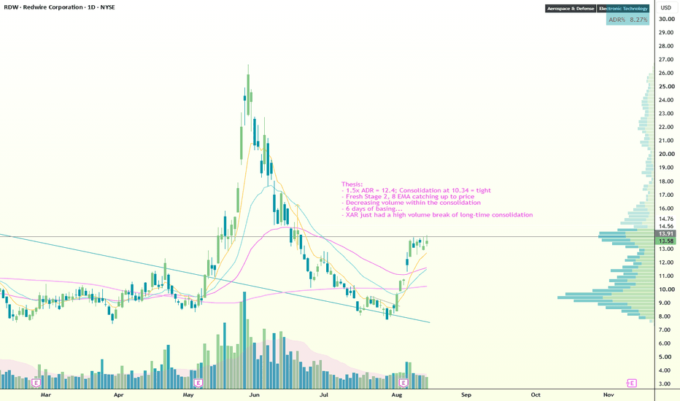Click the Aerospace & Defense industry tag
680x401 pixels.
pos(571,8)
